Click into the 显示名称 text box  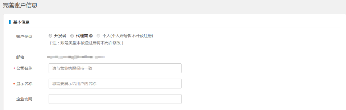tap(115, 84)
